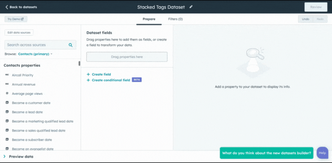This screenshot has height=163, width=332.
Task: Click the Contacts properties list scrollbar
Action: (80, 64)
